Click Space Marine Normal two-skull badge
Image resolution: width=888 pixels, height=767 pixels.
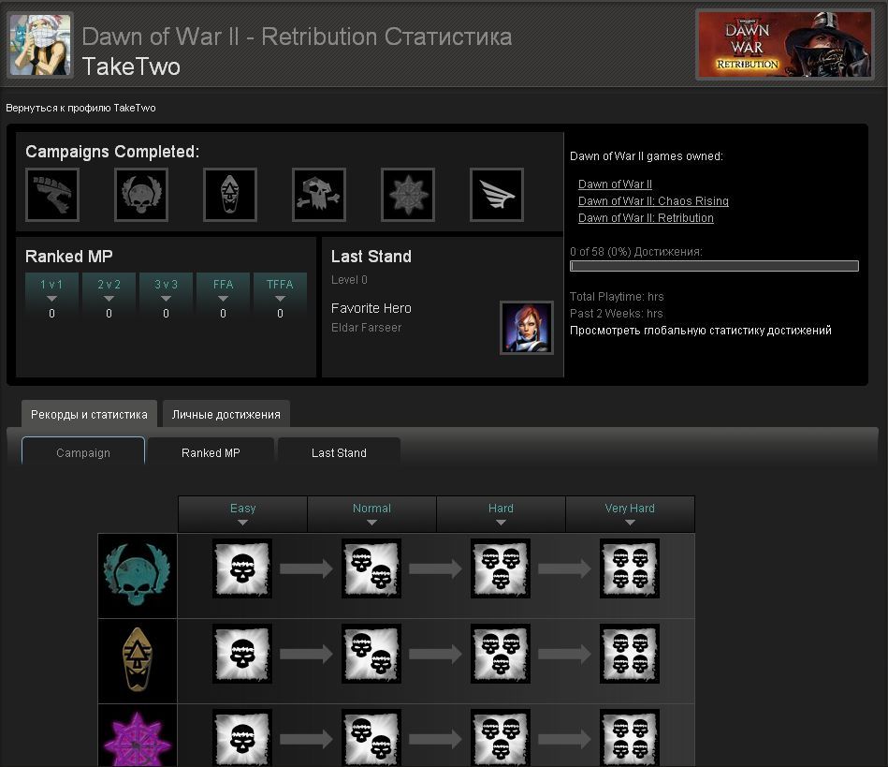click(x=371, y=568)
